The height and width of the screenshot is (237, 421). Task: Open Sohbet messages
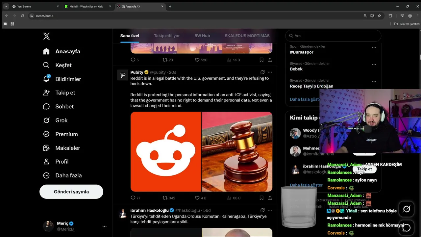(59, 107)
